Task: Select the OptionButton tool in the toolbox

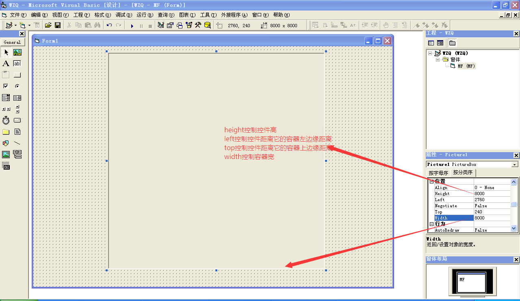Action: tap(17, 86)
